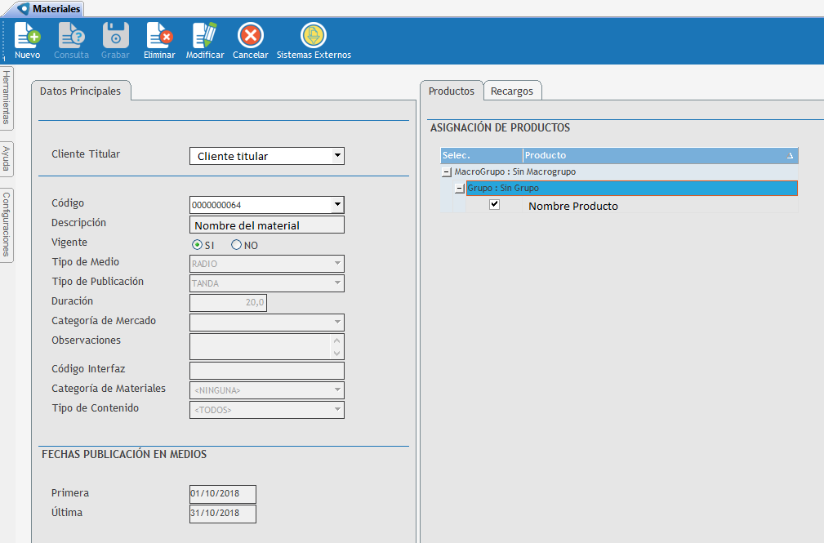Screen dimensions: 824x543
Task: Open Sistemas Externos from the toolbar
Action: tap(314, 36)
